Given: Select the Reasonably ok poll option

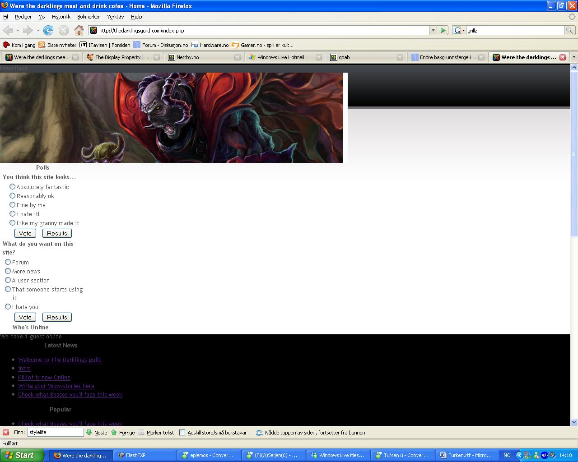Looking at the screenshot, I should click(13, 196).
